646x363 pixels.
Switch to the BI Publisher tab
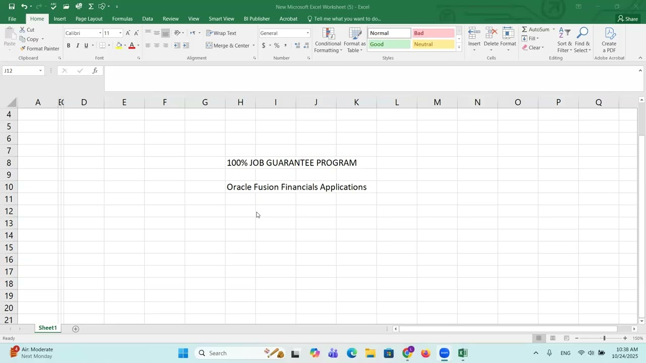coord(257,19)
